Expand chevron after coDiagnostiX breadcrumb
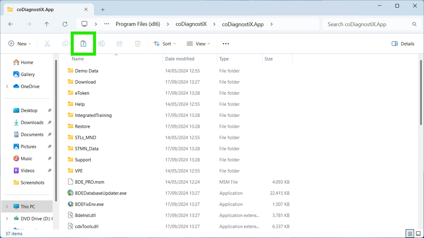424x238 pixels. tap(214, 24)
